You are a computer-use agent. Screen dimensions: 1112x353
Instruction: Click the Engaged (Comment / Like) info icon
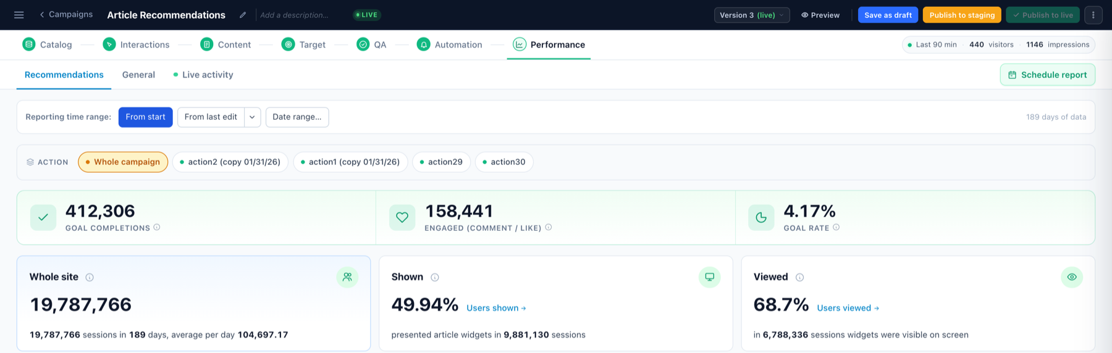click(x=549, y=227)
